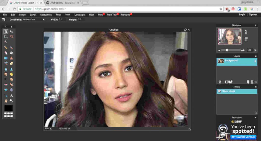Click the Sign up link
The width and height of the screenshot is (261, 141).
[x=253, y=15]
